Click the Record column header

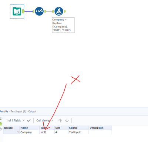(11, 128)
